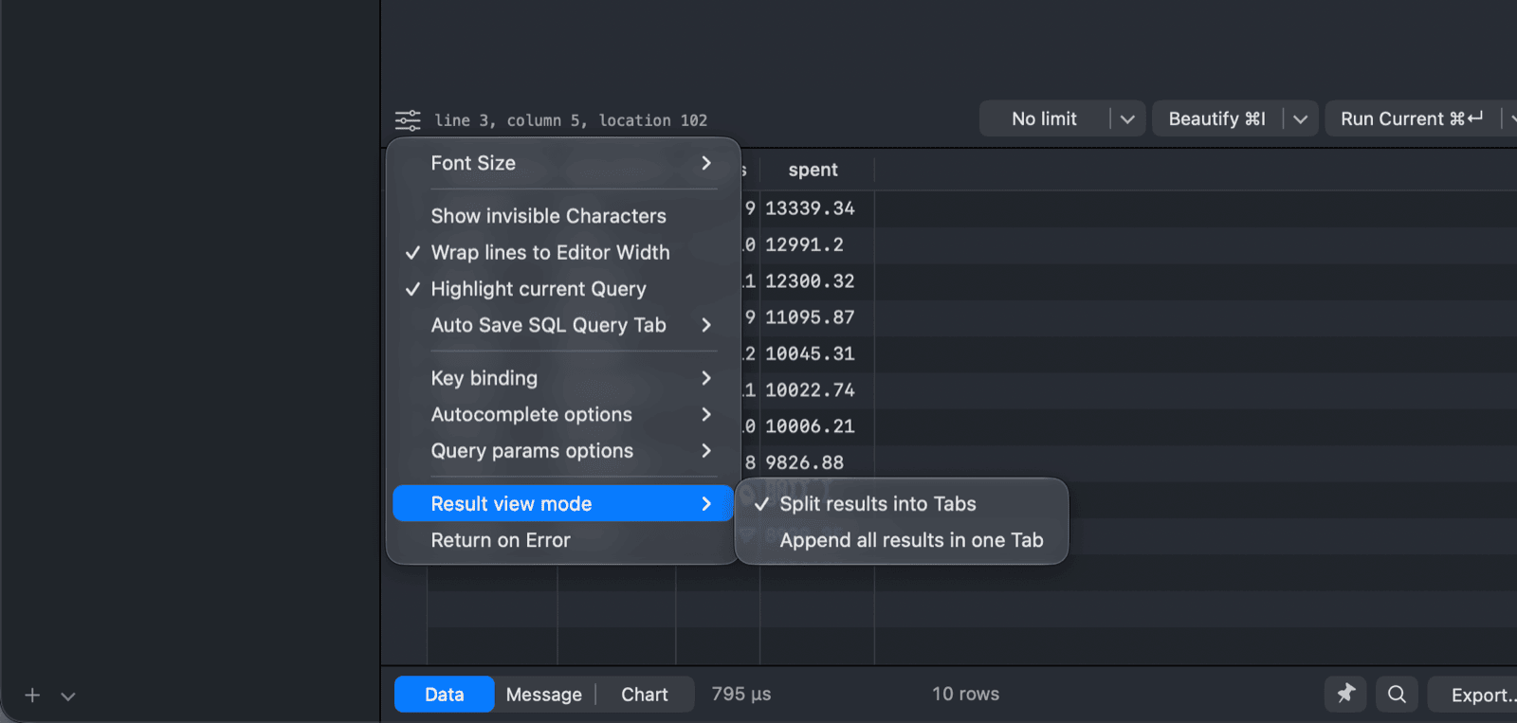The height and width of the screenshot is (723, 1517).
Task: Enable Show invisible Characters
Action: [x=563, y=216]
